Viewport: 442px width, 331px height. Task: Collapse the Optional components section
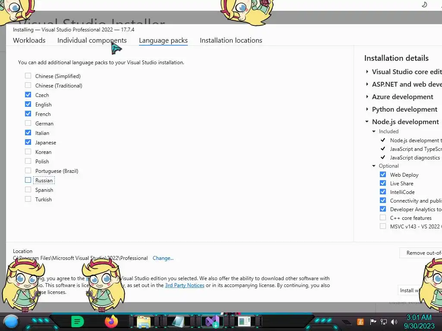click(374, 166)
